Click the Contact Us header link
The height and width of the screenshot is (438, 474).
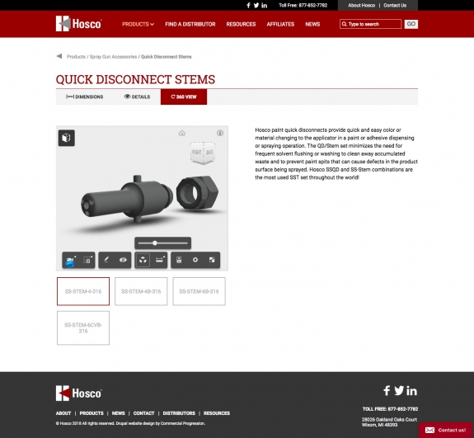(x=395, y=5)
